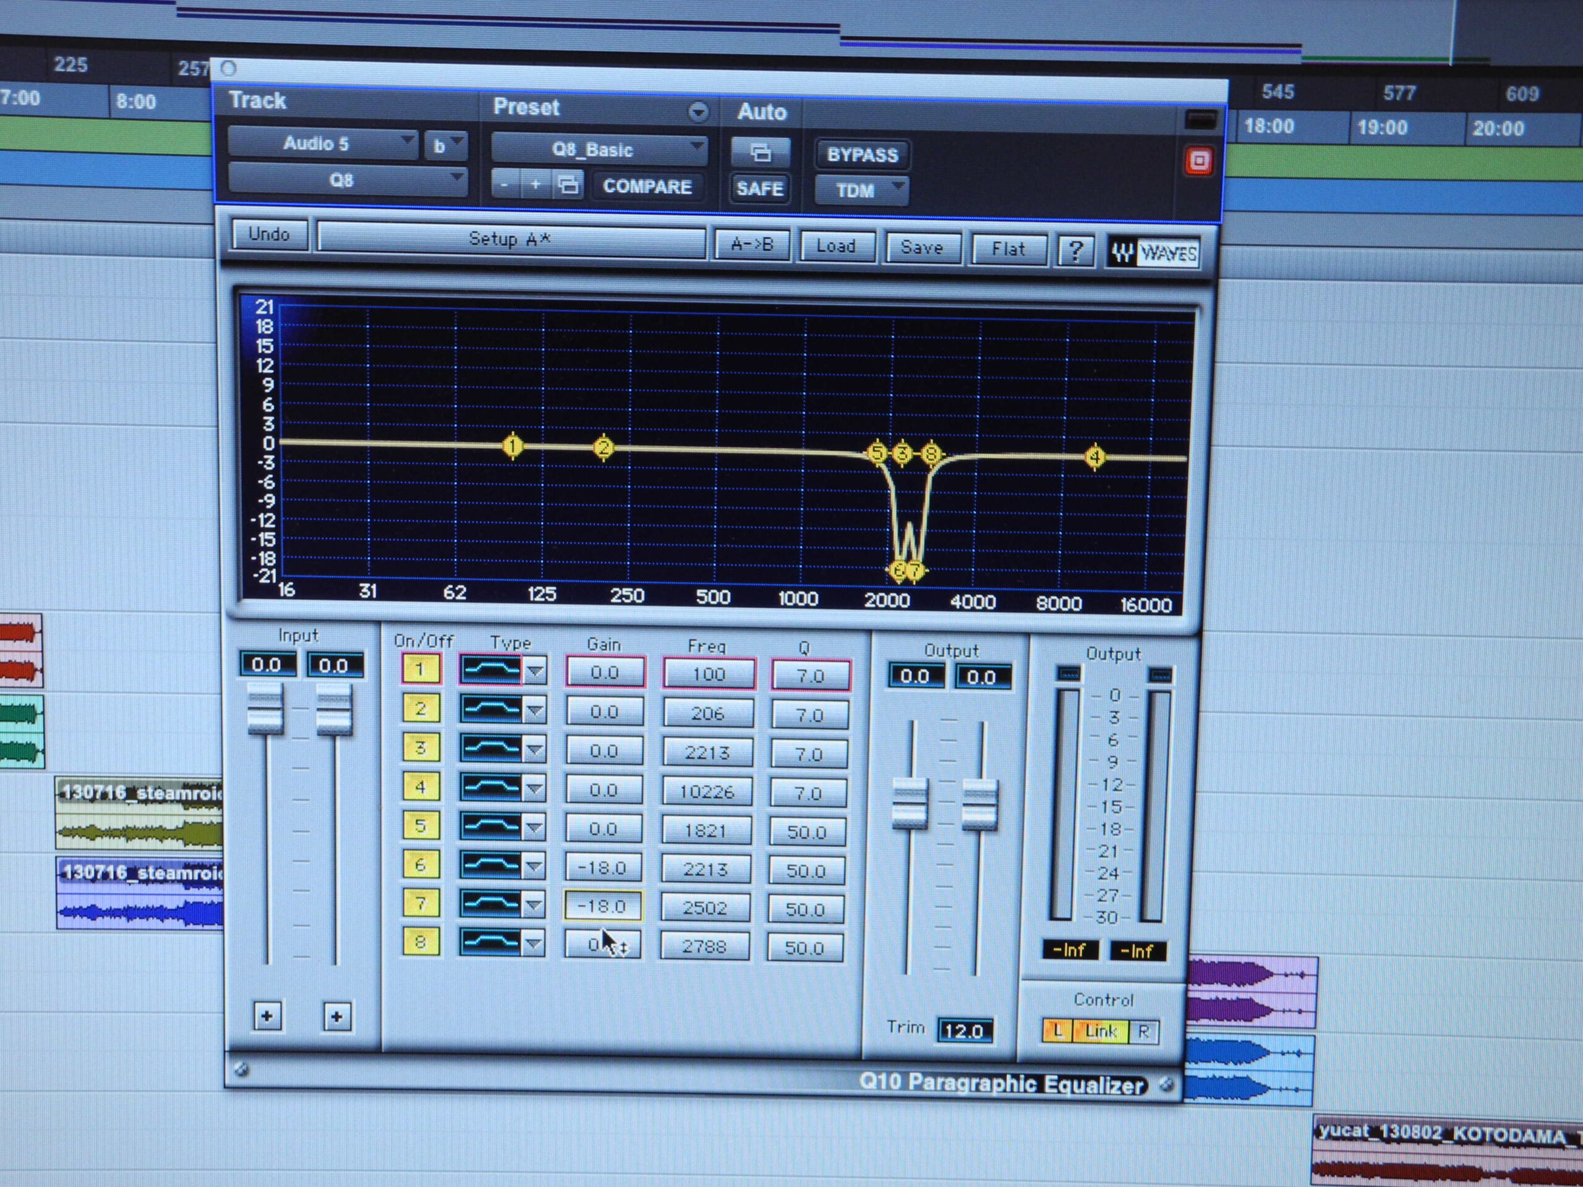
Task: Click next preset plus button
Action: pyautogui.click(x=535, y=185)
